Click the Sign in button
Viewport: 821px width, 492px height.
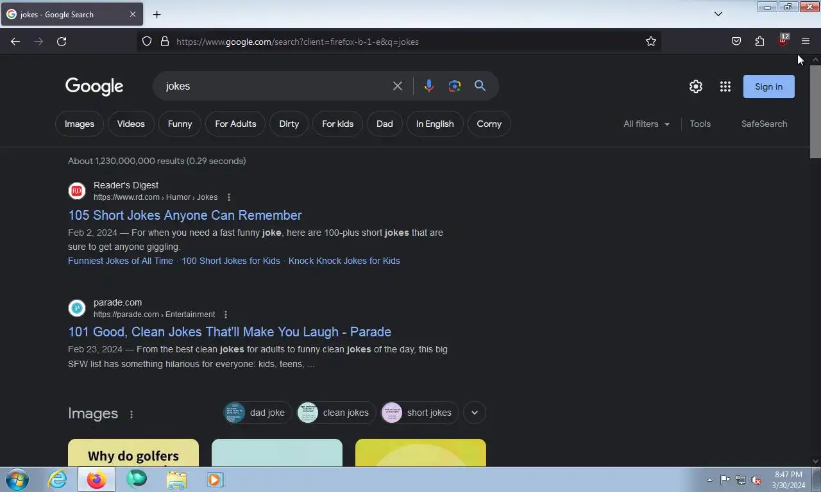[768, 86]
